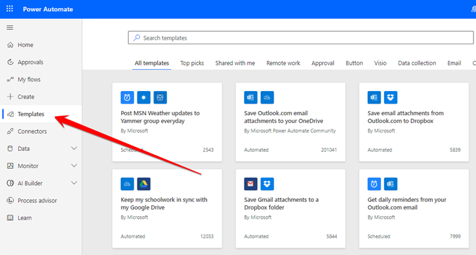Click the 7999 usage count
This screenshot has height=255, width=476.
pos(455,236)
